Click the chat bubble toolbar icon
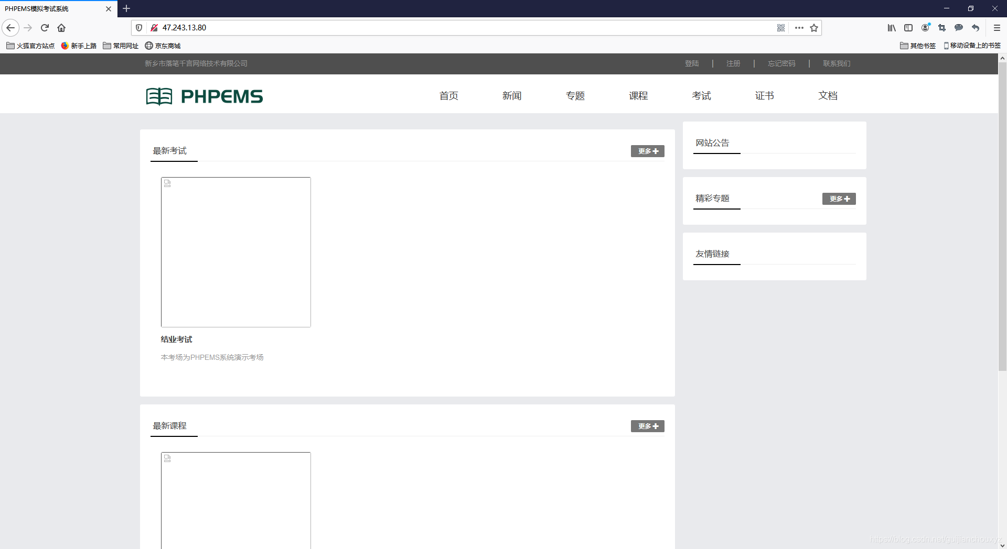This screenshot has width=1007, height=549. (959, 28)
